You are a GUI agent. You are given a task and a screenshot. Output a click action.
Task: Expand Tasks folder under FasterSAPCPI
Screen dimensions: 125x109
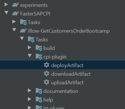tap(14, 22)
